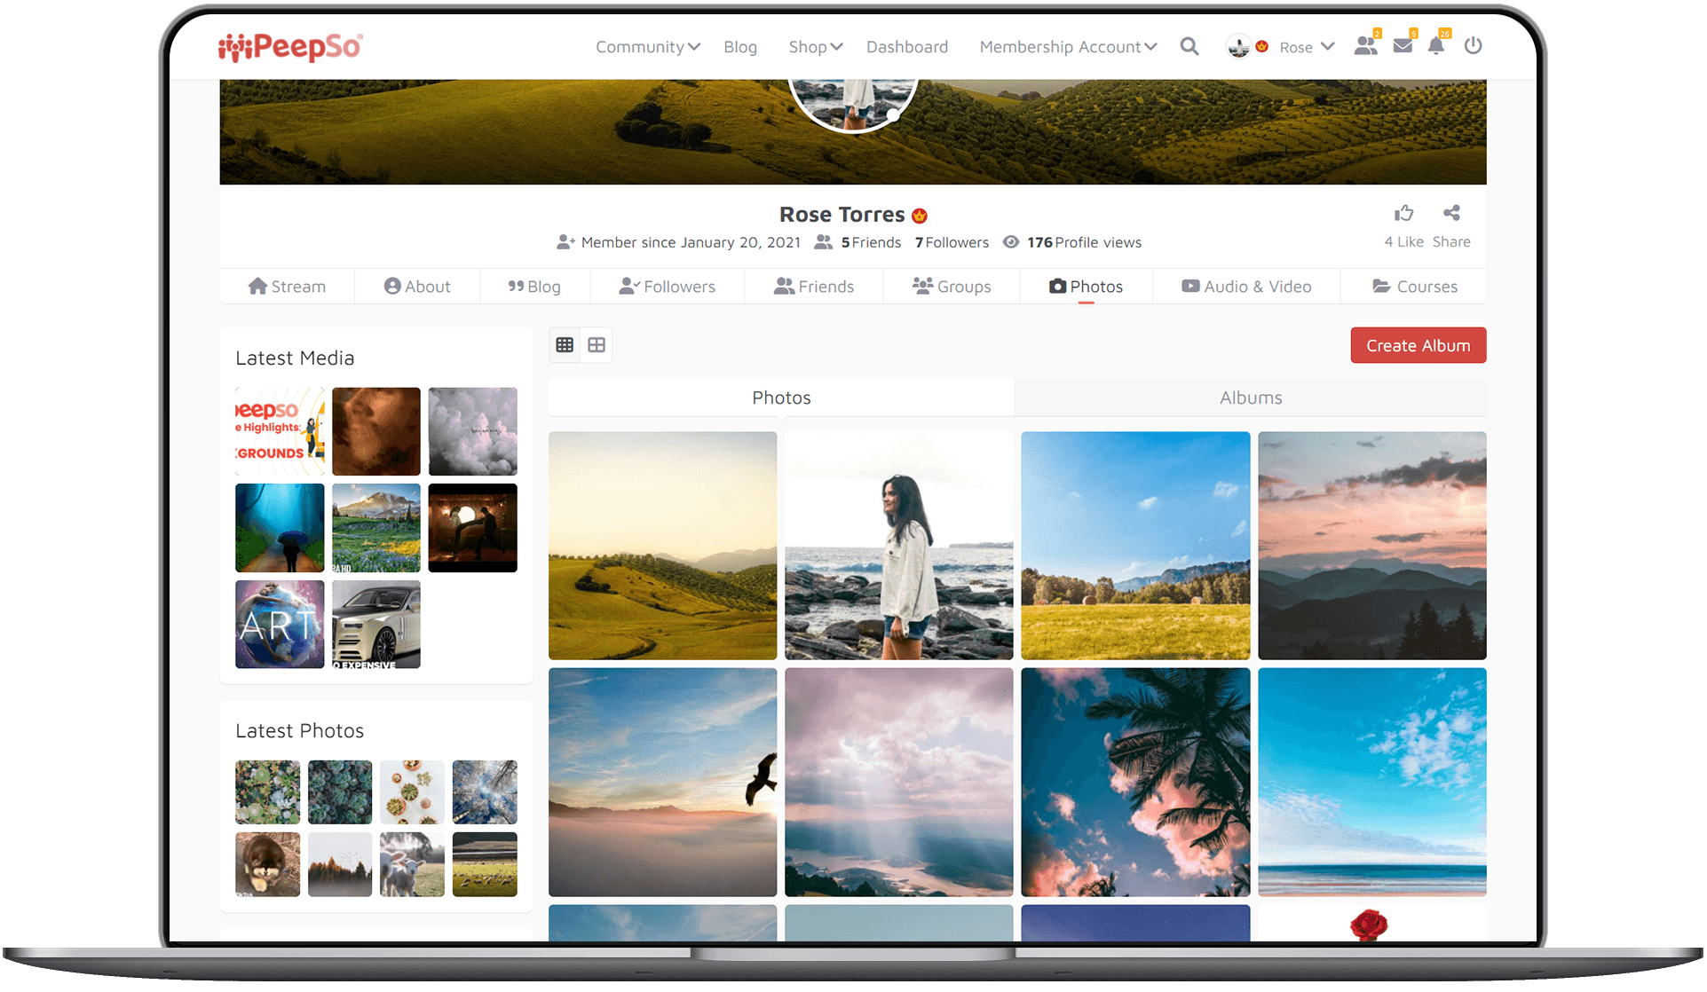Open Latest Photos lamb thumbnail
The height and width of the screenshot is (992, 1707).
click(x=412, y=864)
